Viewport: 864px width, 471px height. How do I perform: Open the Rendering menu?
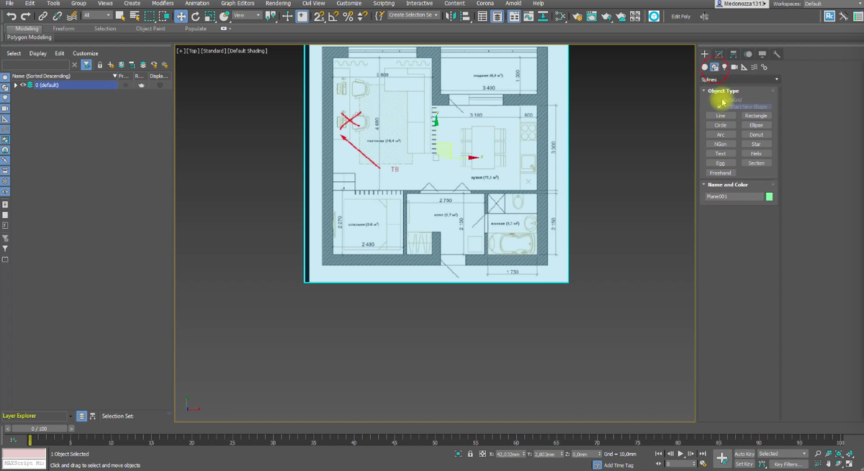(x=278, y=4)
